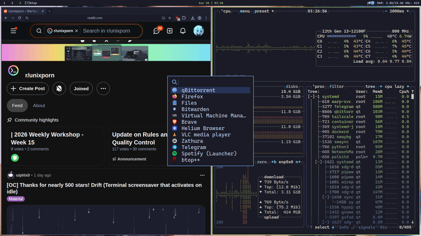Remove the r/unixporn search scope chip
Image resolution: width=421 pixels, height=236 pixels.
pos(76,31)
